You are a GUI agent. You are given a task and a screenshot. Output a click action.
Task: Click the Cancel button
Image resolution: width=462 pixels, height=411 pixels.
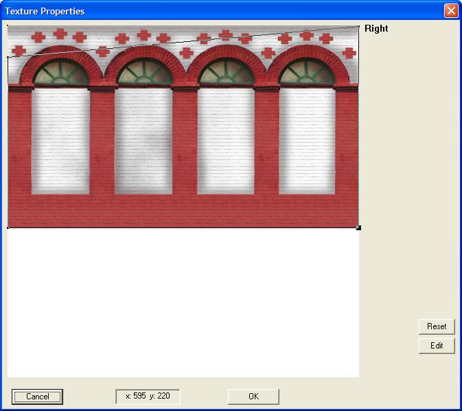point(38,397)
